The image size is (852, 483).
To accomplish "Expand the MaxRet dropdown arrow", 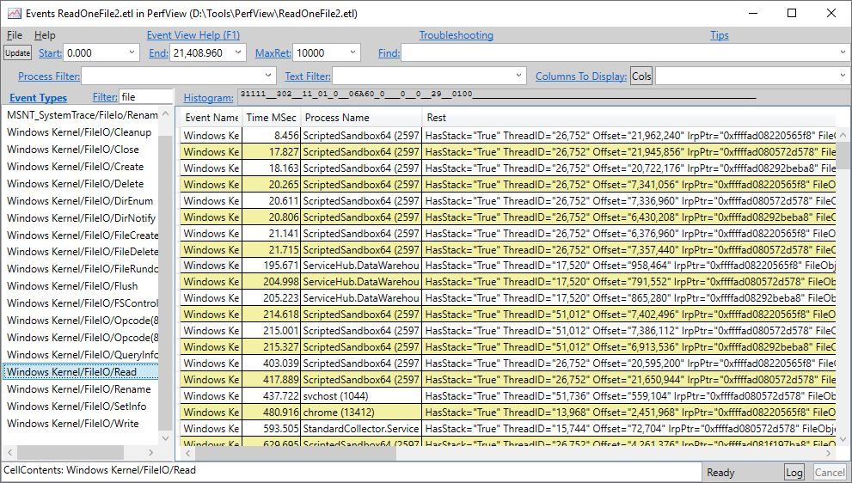I will coord(352,52).
